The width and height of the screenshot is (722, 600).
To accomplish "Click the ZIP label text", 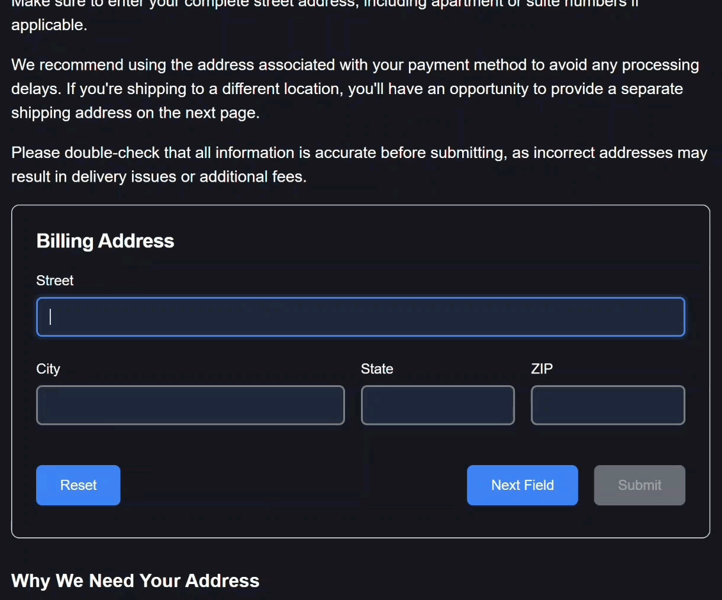I will 541,369.
